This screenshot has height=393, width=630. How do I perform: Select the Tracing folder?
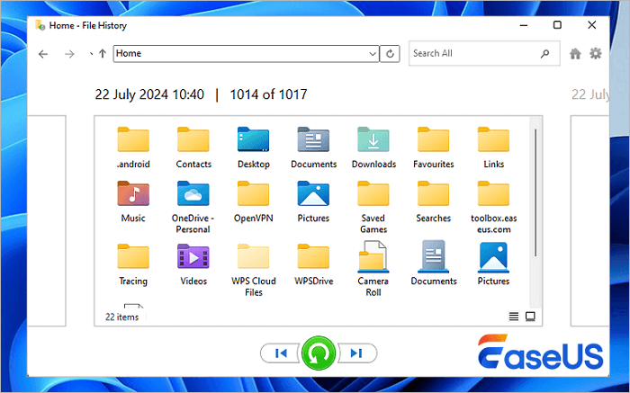tap(133, 263)
